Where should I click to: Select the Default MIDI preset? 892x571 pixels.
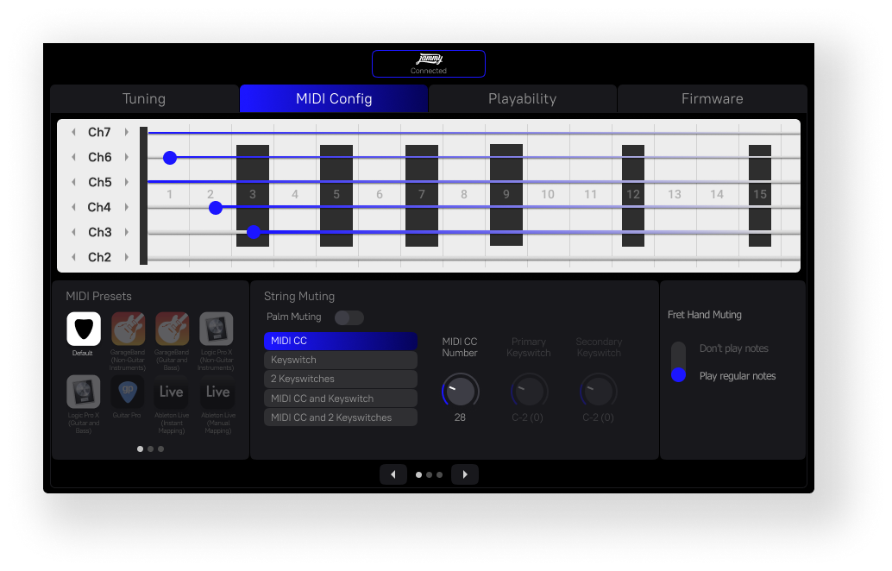tap(83, 329)
